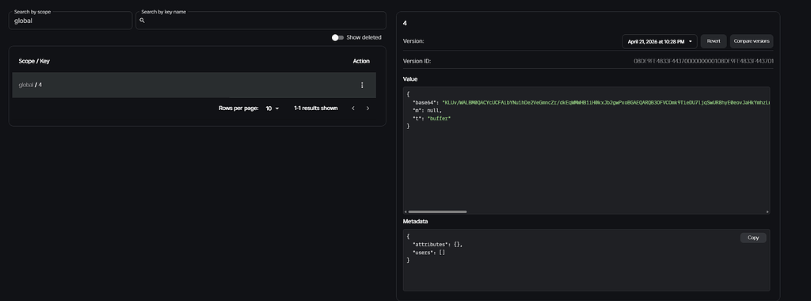Screen dimensions: 811x301
Task: Click the Revert button
Action: pyautogui.click(x=714, y=41)
